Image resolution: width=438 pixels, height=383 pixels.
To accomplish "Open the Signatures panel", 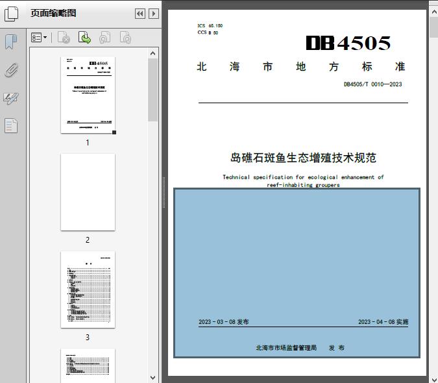I will [11, 98].
